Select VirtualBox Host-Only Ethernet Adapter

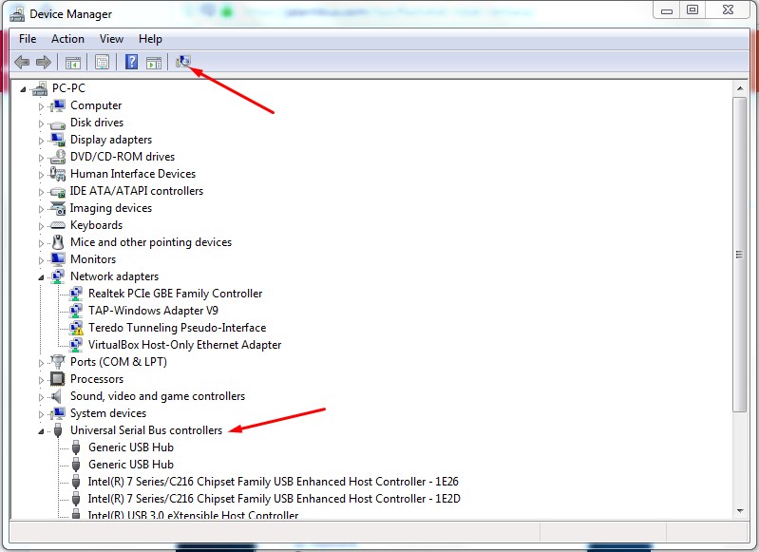pos(184,345)
